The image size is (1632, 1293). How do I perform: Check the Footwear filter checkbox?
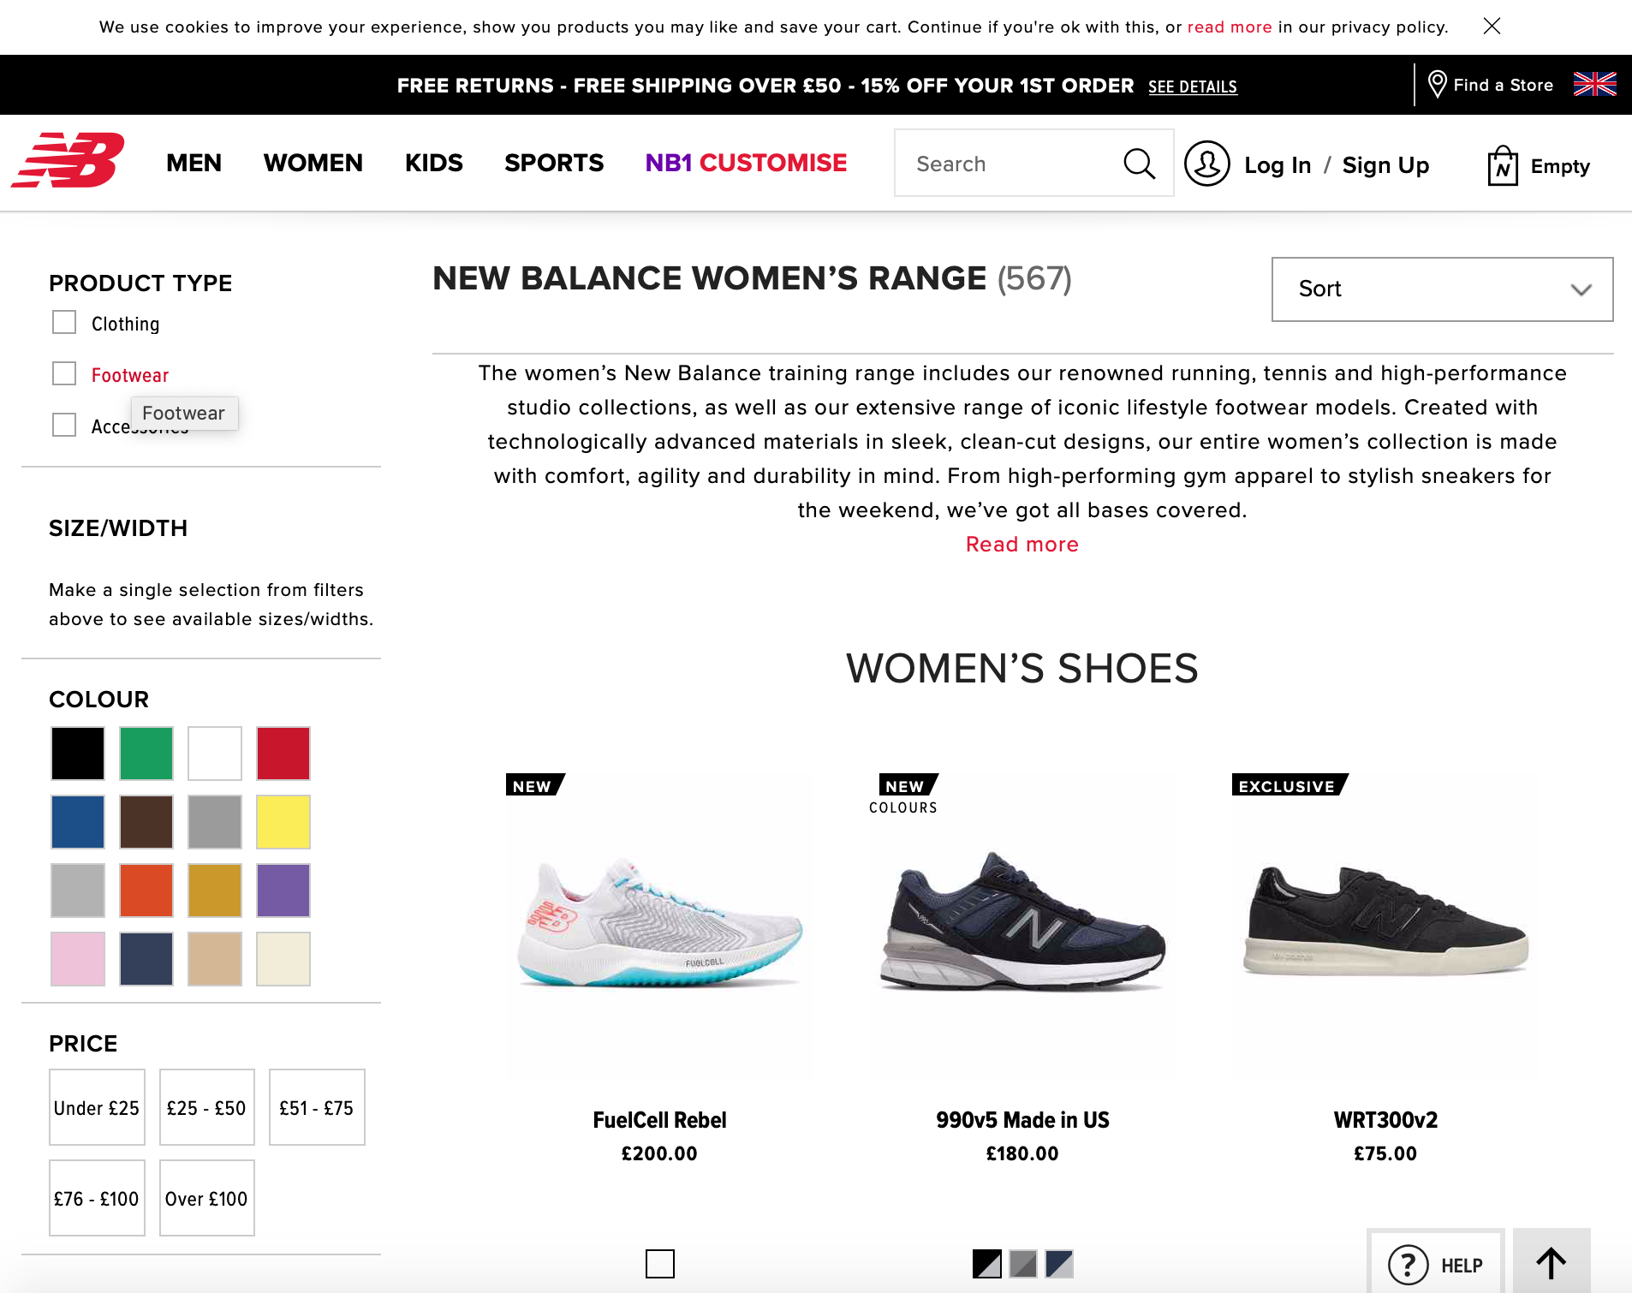(64, 374)
